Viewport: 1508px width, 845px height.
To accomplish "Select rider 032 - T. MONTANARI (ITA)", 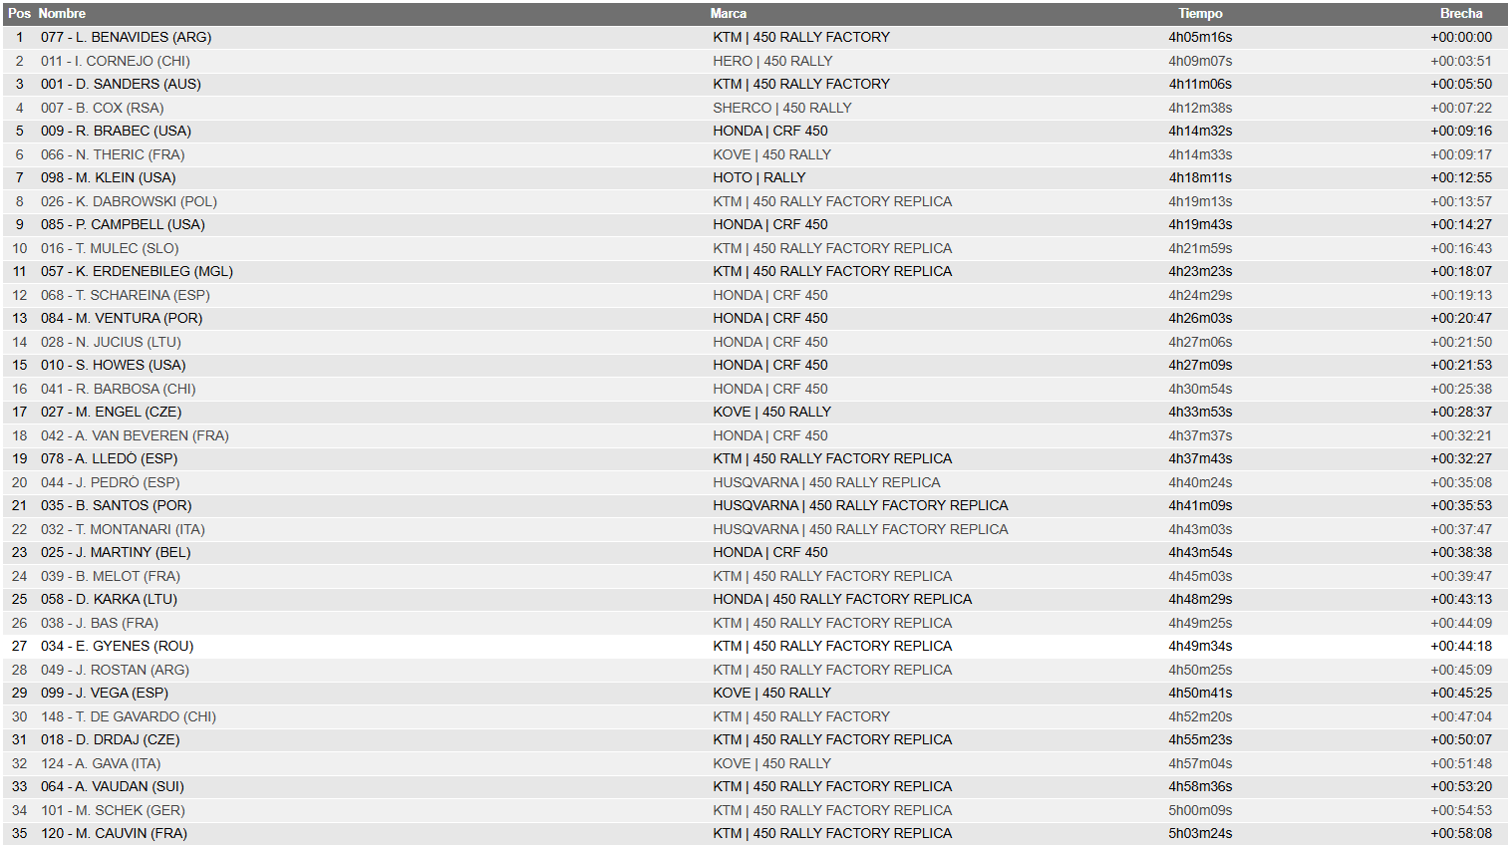I will click(123, 529).
